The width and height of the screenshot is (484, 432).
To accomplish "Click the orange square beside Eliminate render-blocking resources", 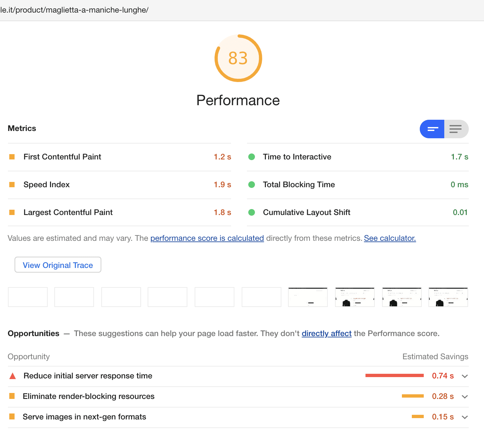I will (13, 396).
